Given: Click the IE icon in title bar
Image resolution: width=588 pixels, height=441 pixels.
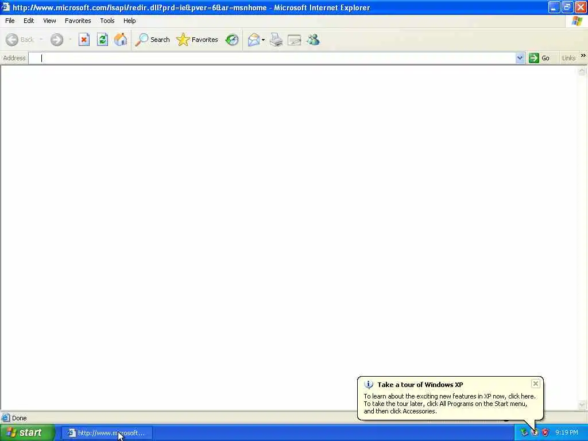Looking at the screenshot, I should [x=5, y=7].
